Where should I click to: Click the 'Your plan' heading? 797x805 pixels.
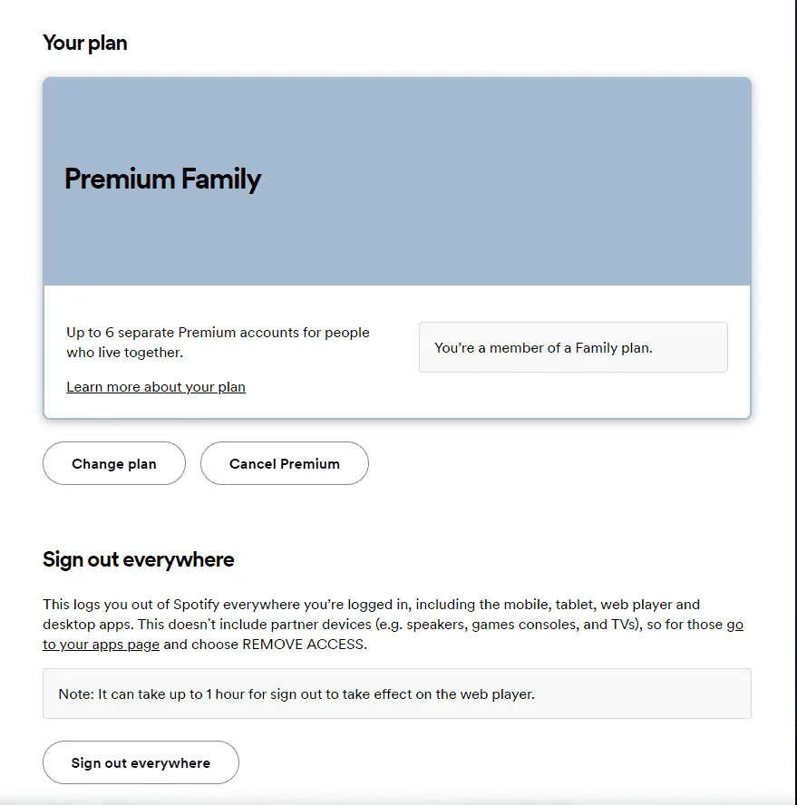84,43
